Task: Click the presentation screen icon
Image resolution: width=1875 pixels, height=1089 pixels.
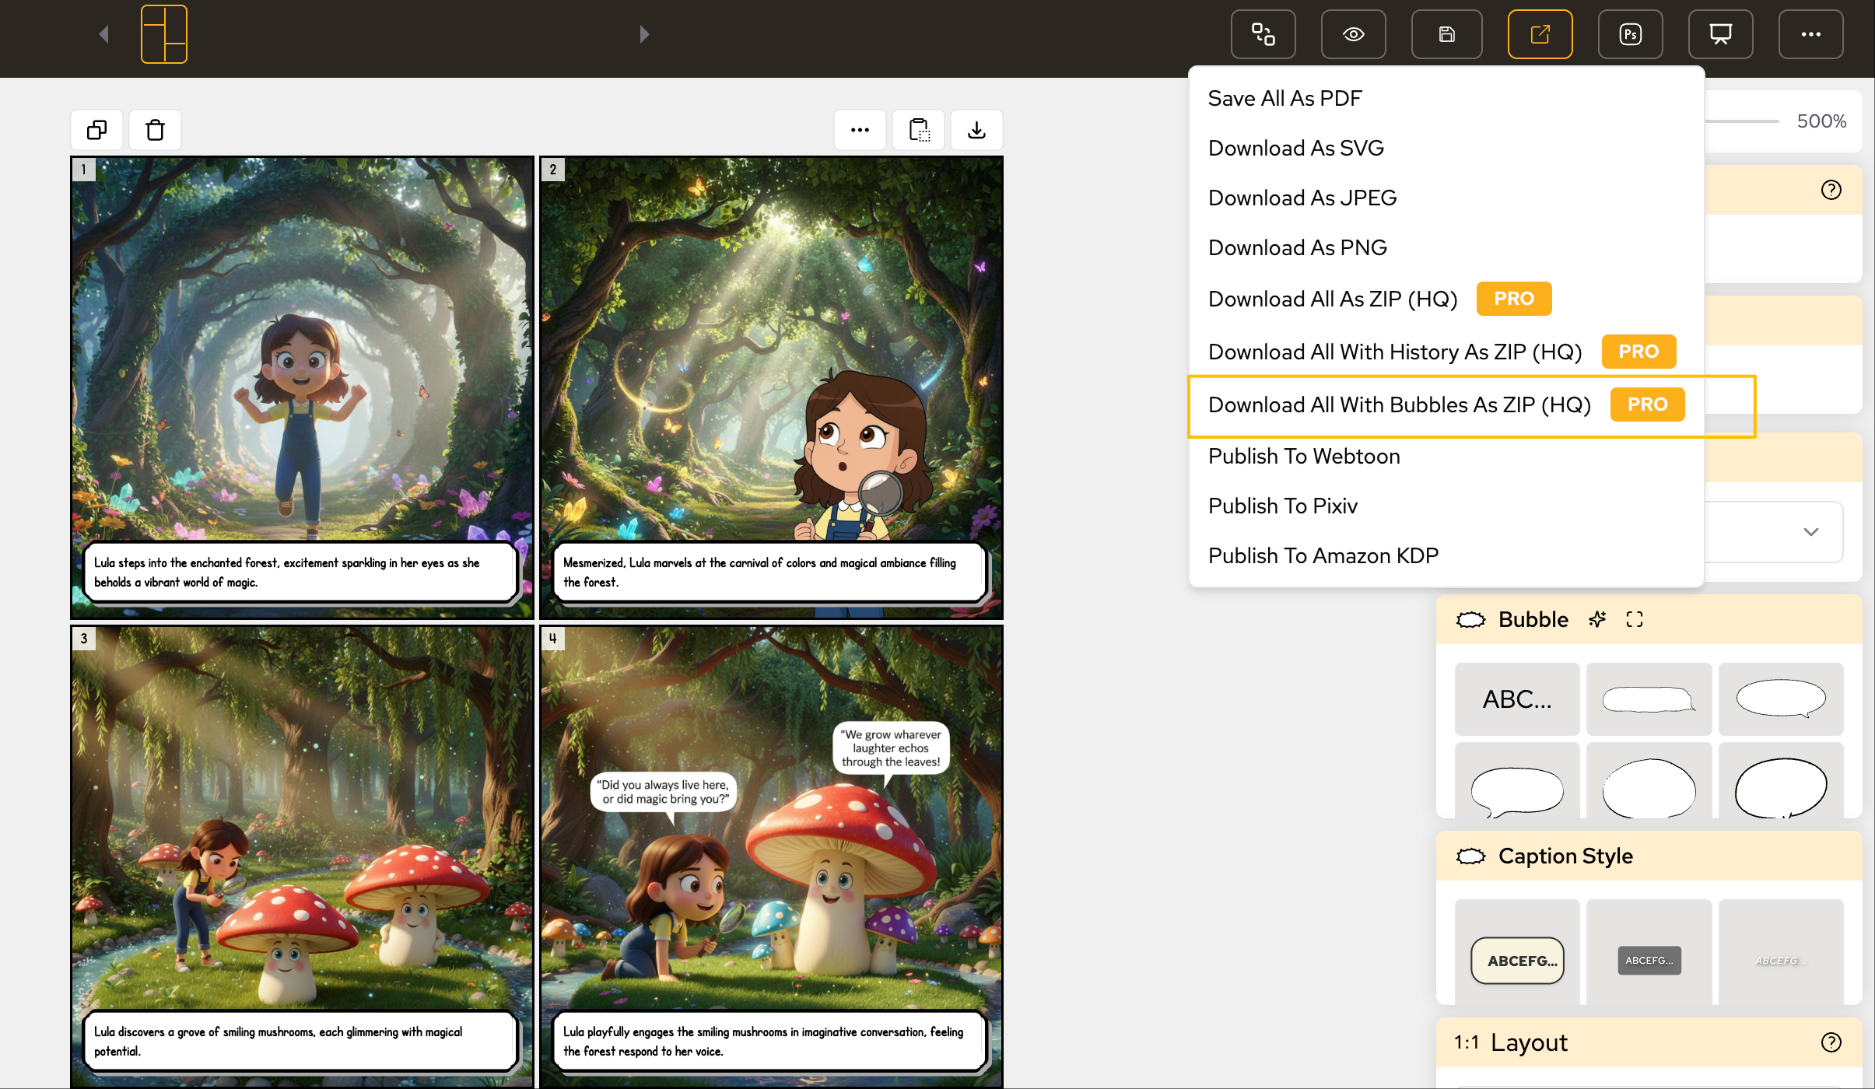Action: click(x=1720, y=34)
